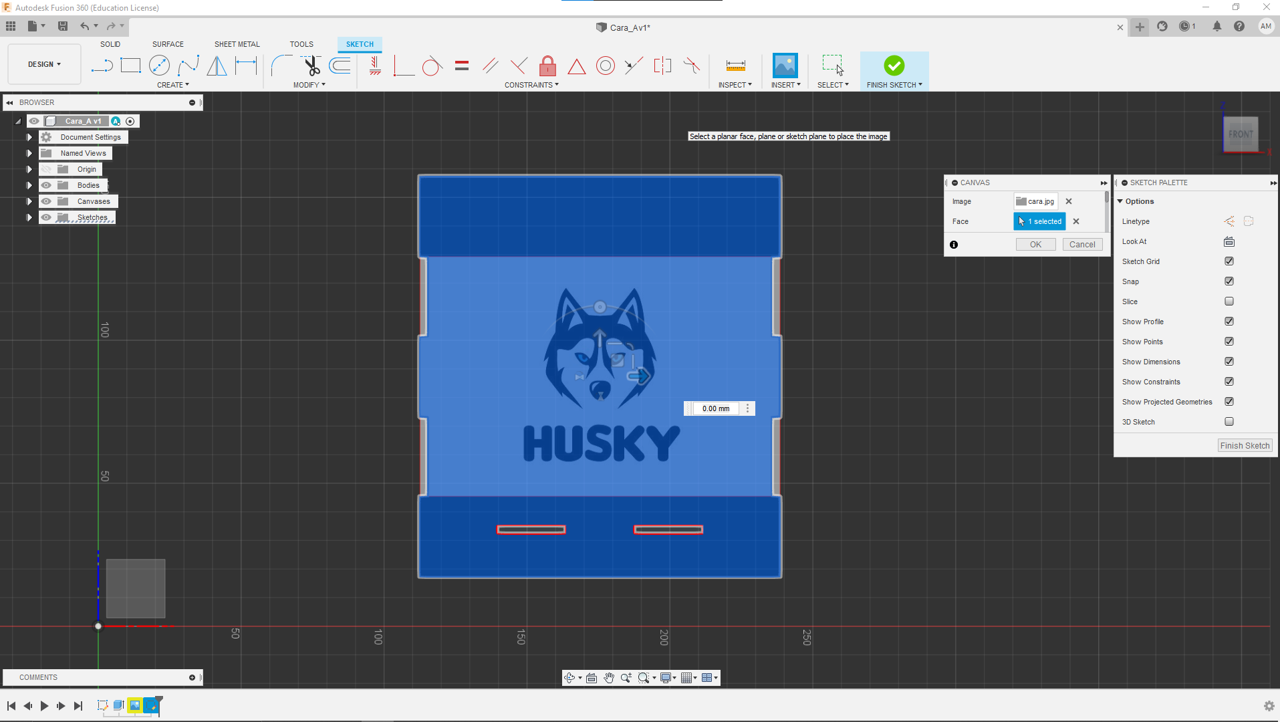Select the Line tool in Create

[102, 66]
